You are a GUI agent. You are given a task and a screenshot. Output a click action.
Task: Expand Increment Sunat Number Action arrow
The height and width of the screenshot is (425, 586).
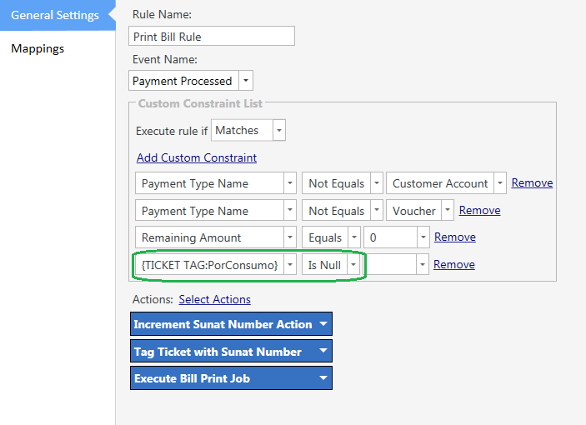pos(323,324)
